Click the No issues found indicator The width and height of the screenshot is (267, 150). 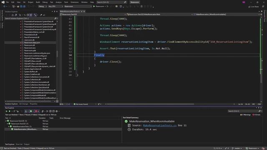pyautogui.click(x=81, y=104)
